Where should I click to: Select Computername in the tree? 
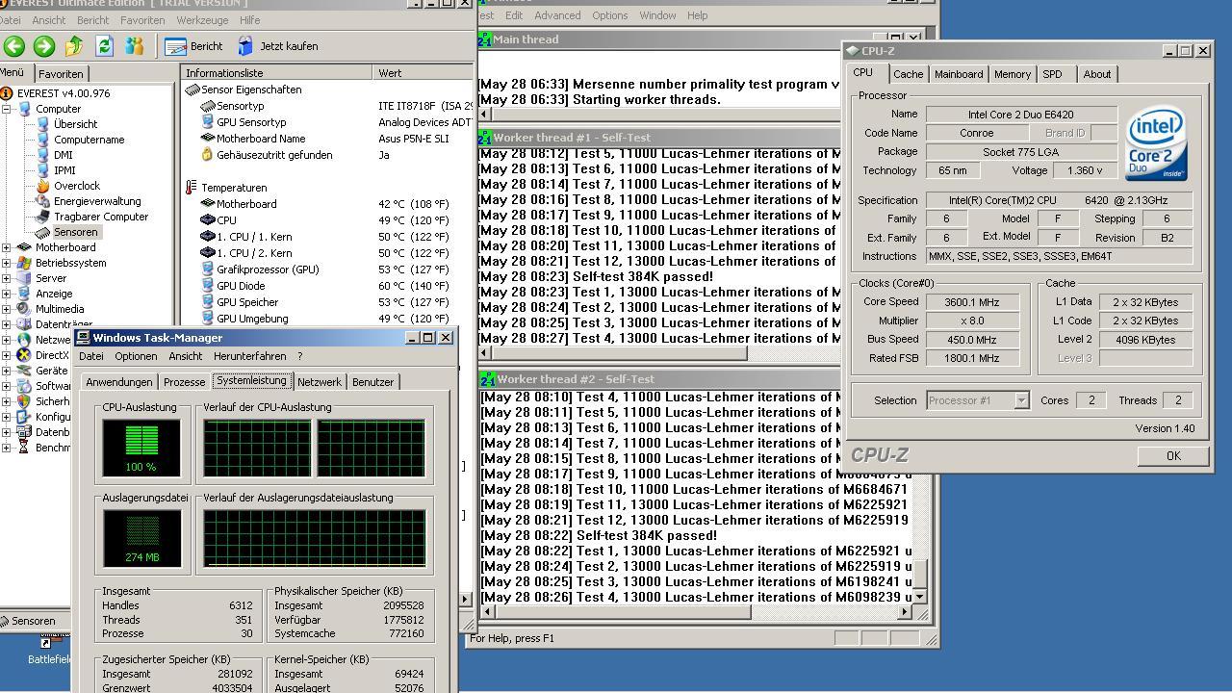[89, 140]
